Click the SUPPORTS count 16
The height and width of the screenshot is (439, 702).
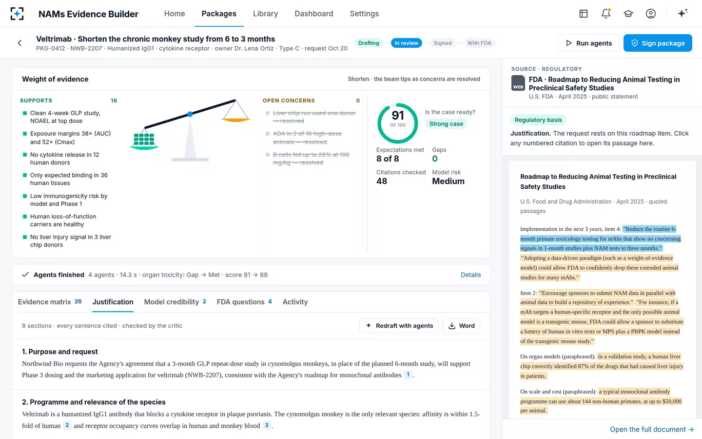(114, 100)
